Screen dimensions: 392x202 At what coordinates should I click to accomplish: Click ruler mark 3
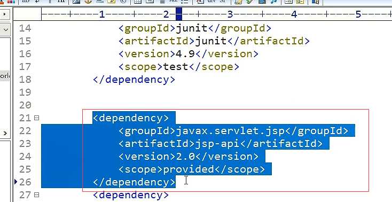[x=230, y=14]
